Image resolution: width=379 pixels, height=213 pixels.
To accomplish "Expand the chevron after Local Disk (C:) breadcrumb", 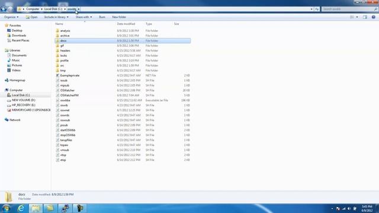I will tap(65, 9).
